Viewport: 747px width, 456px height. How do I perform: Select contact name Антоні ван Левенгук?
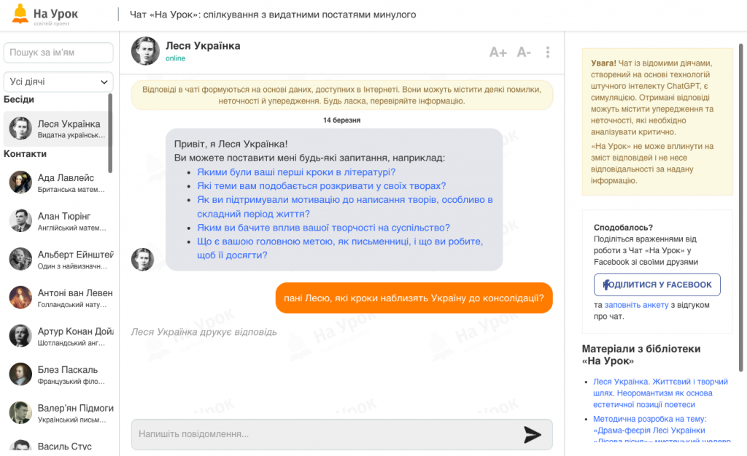pyautogui.click(x=75, y=293)
